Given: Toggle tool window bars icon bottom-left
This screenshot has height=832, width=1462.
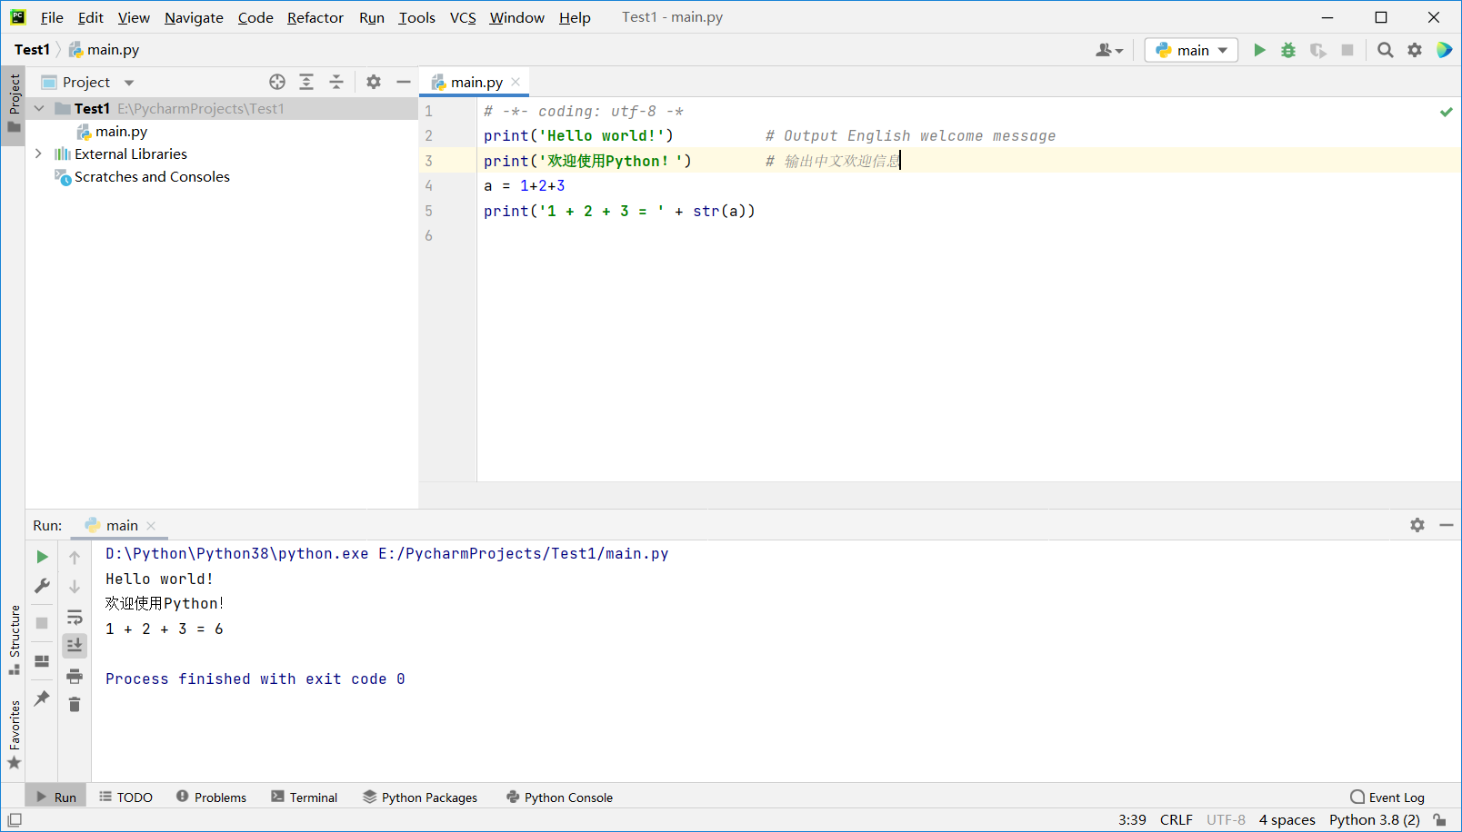Looking at the screenshot, I should tap(15, 819).
